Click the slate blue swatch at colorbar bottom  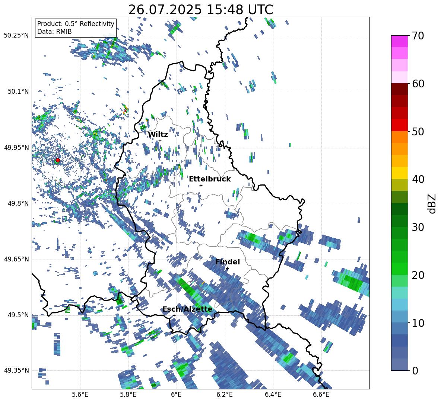pyautogui.click(x=399, y=364)
